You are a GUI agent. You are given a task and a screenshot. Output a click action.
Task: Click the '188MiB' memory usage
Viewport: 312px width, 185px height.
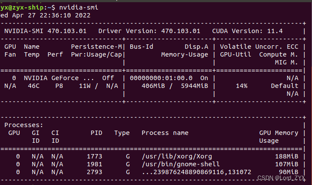tap(287, 156)
